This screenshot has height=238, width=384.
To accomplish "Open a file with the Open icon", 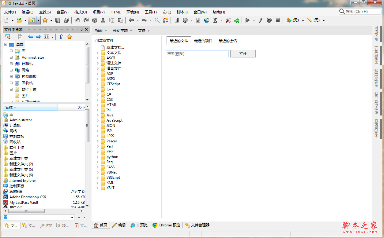I will tap(19, 20).
